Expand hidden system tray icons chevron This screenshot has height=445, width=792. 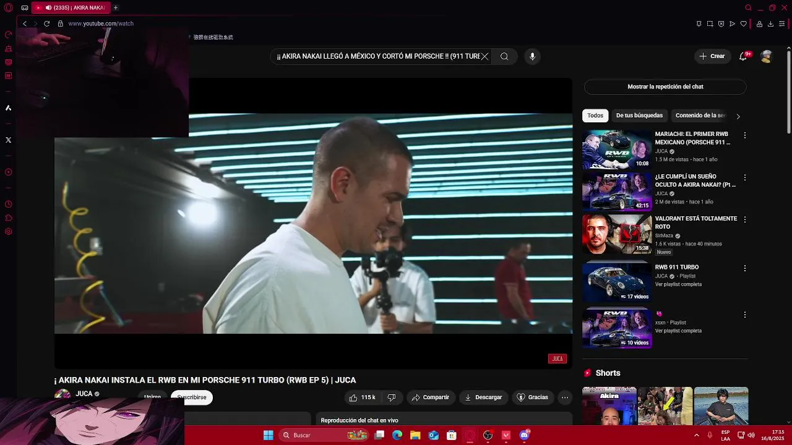coord(697,435)
